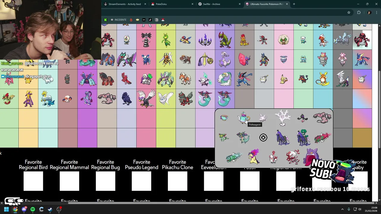Pick Sinistea teacup sprite in popup
Screen dimensions: 381x214
pos(224,118)
